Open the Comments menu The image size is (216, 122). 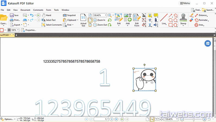(38, 10)
